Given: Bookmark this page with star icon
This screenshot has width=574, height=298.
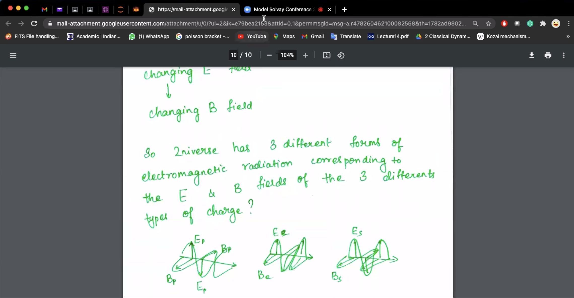Looking at the screenshot, I should tap(488, 24).
